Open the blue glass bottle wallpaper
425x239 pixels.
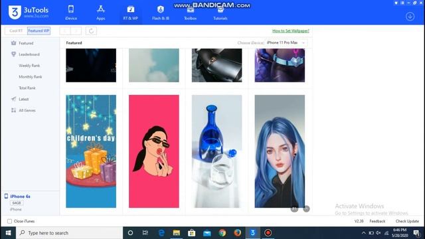[217, 151]
